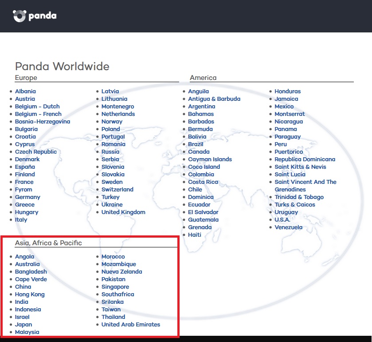Select Switzerland link
This screenshot has height=342, width=372.
(117, 190)
